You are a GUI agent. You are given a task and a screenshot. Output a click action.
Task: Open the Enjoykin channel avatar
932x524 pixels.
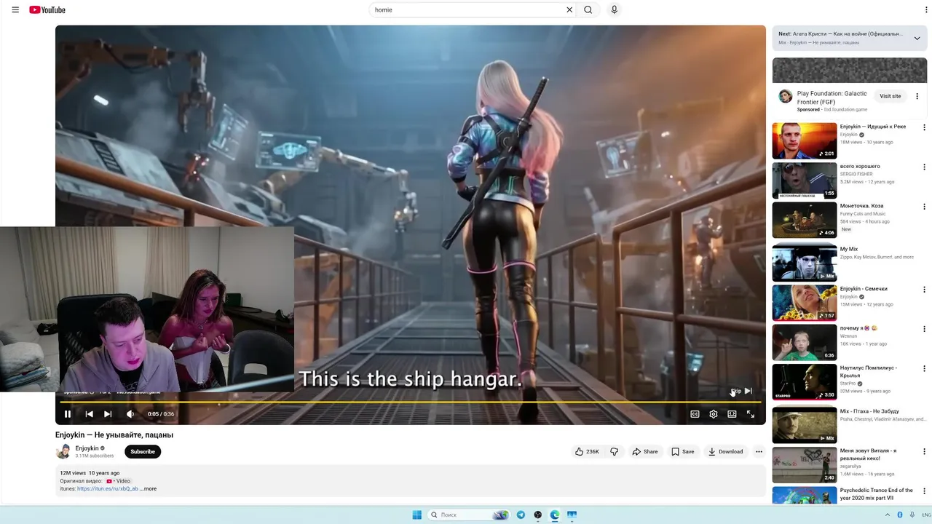click(x=63, y=452)
